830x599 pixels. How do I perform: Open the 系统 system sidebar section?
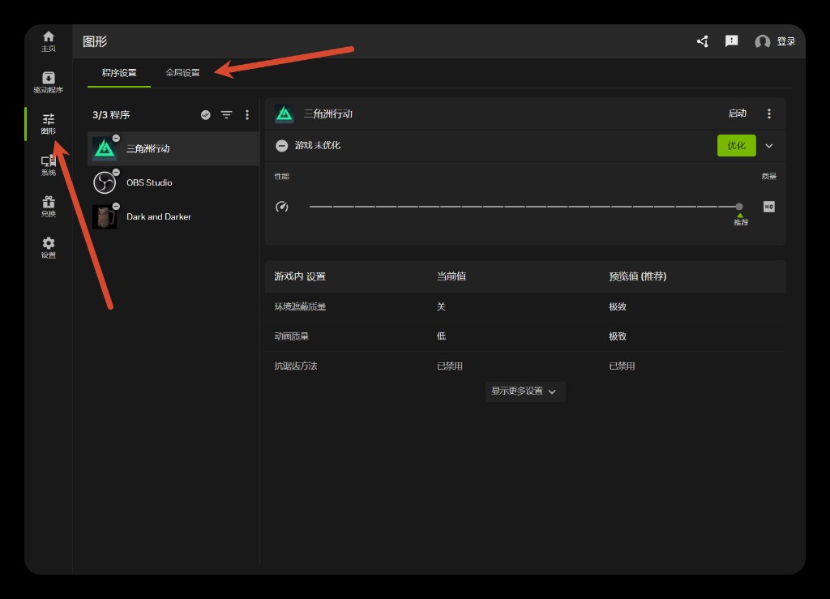pos(48,165)
